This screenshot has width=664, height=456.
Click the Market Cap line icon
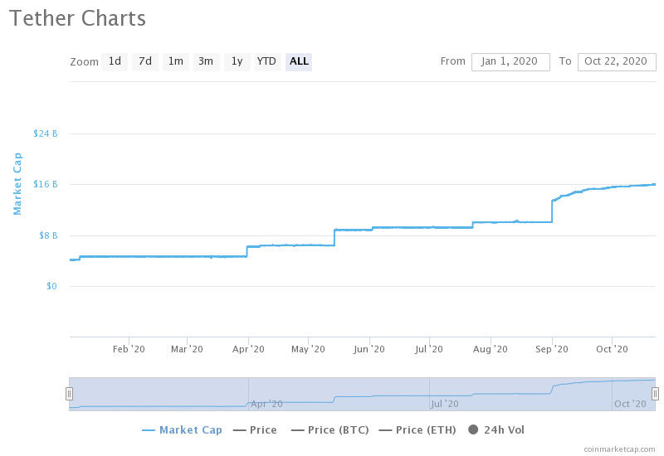point(149,429)
